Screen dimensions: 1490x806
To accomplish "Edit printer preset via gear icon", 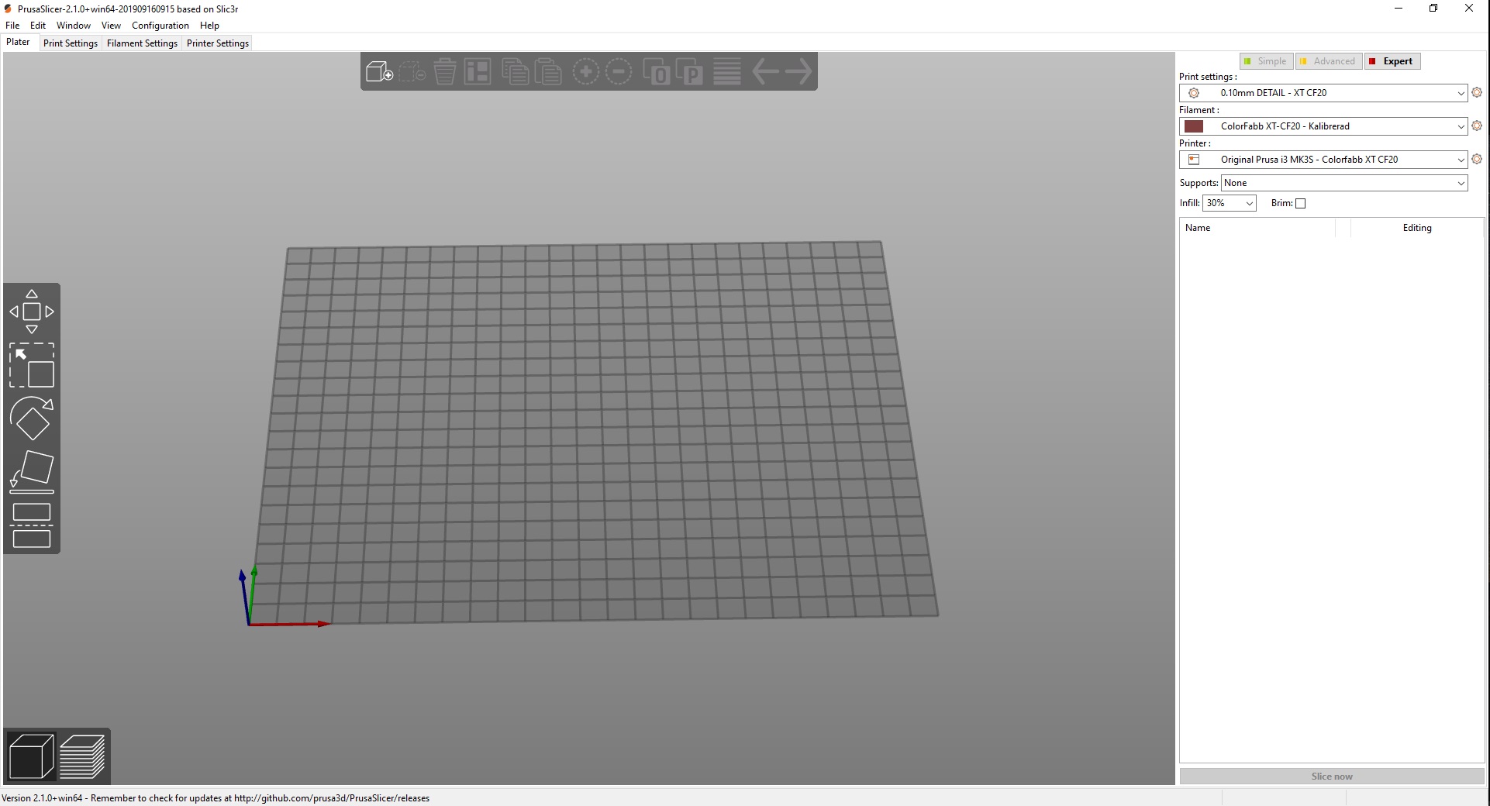I will click(1477, 159).
